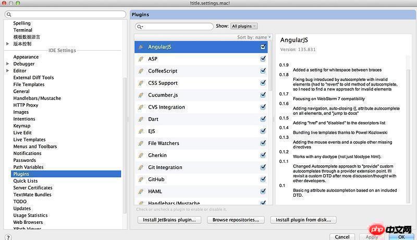Select Web Browsers settings
This screenshot has height=240, width=417.
point(28,222)
